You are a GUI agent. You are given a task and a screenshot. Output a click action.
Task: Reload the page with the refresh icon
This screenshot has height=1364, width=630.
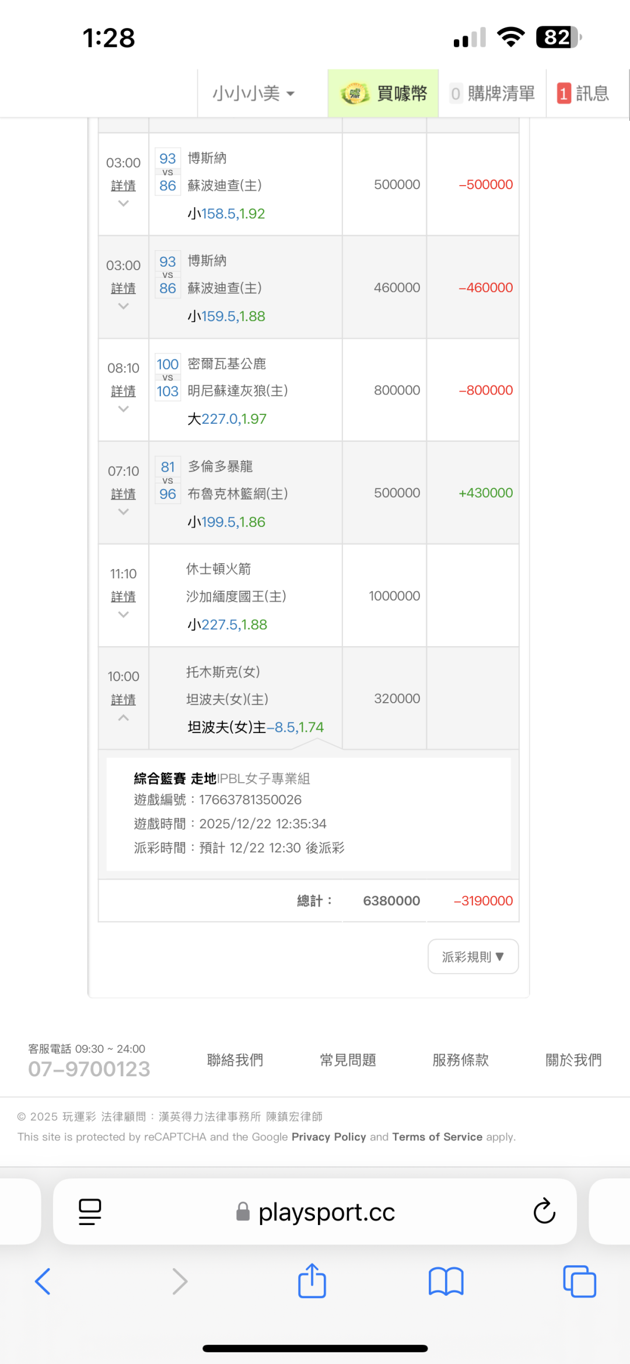click(x=544, y=1211)
